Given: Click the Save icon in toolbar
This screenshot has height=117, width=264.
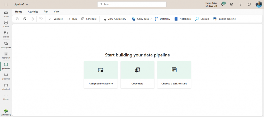Looking at the screenshot, I should tap(18, 19).
